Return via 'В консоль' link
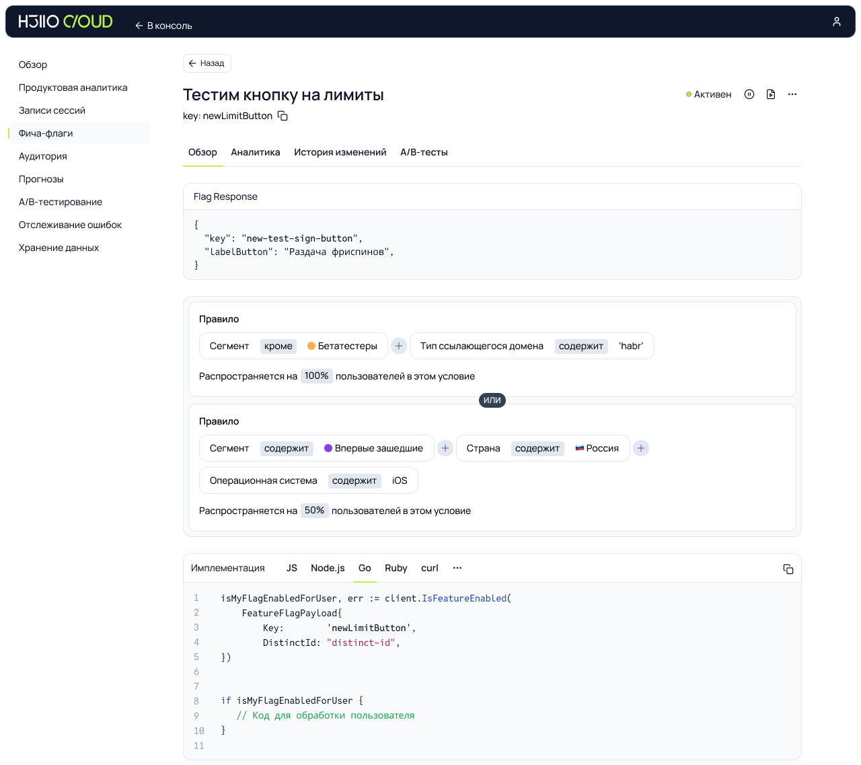 coord(164,26)
